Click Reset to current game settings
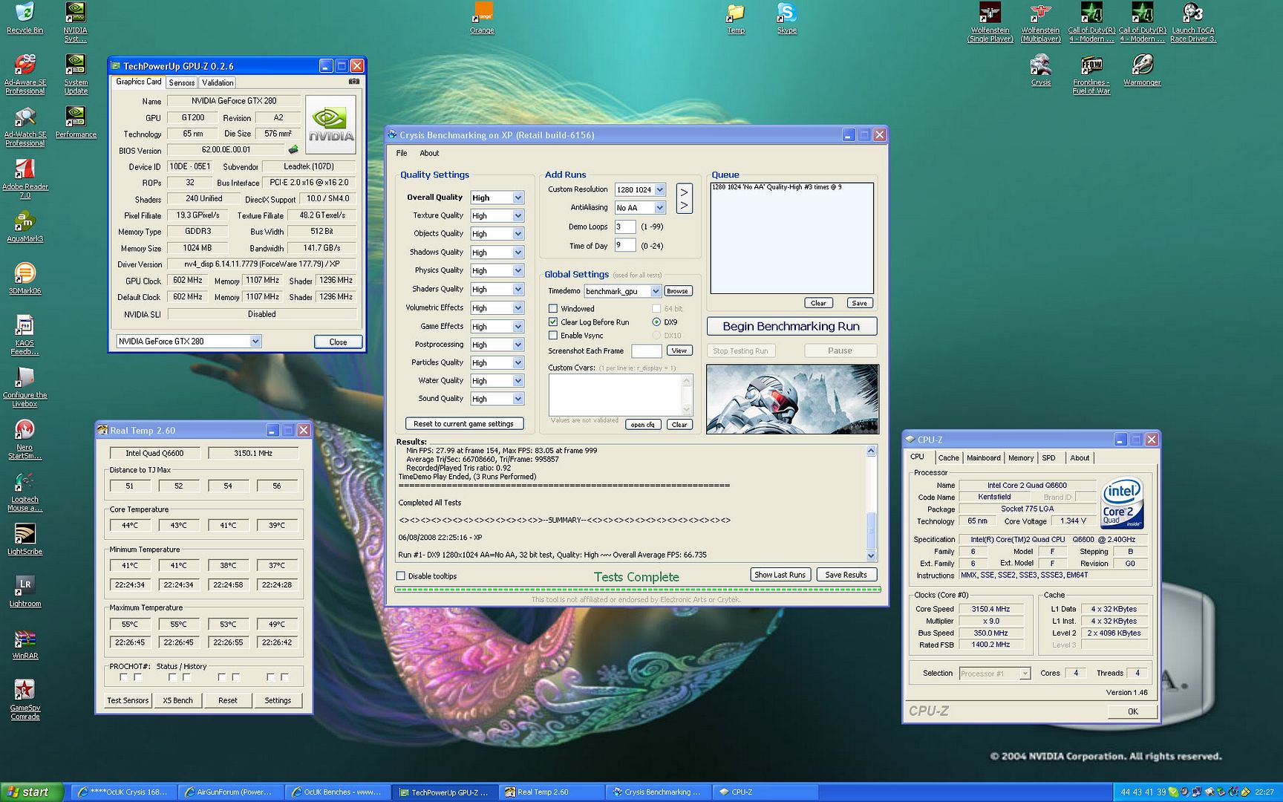 464,423
